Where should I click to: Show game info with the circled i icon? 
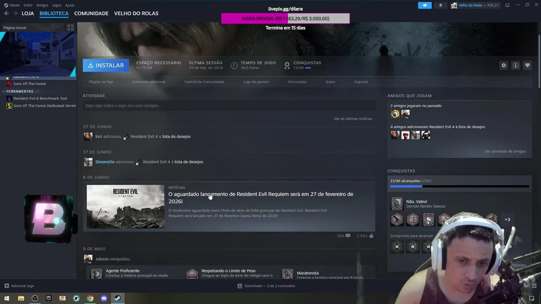(515, 65)
